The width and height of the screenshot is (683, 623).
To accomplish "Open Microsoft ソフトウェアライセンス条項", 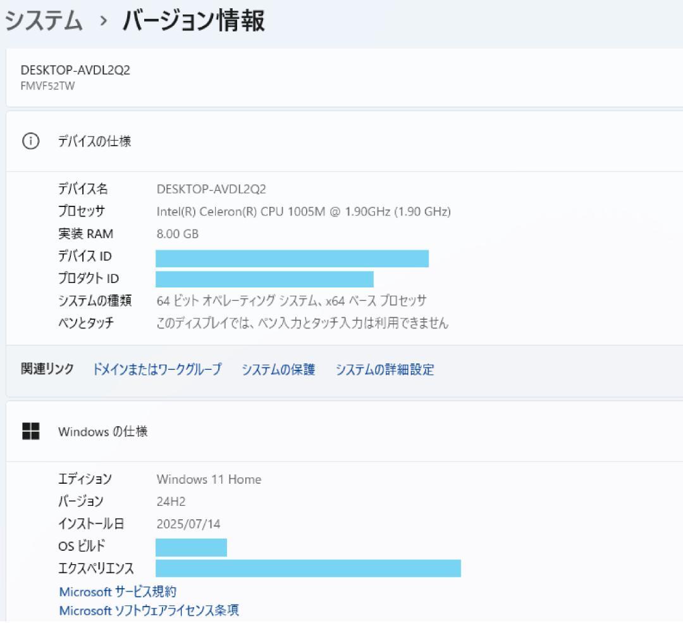I will 149,611.
